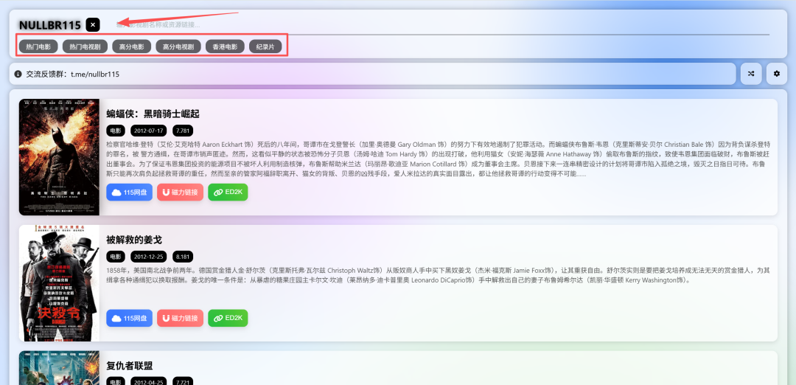Click the 2012-12-25 release date badge

(x=149, y=257)
